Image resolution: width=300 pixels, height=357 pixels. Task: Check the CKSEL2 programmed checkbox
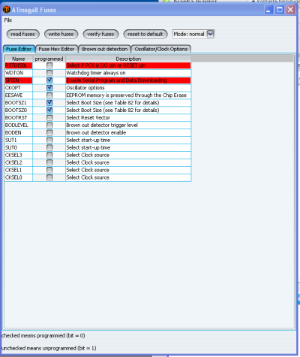click(49, 162)
